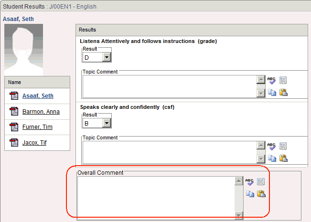Copy the Overall Comment text
Image resolution: width=311 pixels, height=222 pixels.
(250, 194)
